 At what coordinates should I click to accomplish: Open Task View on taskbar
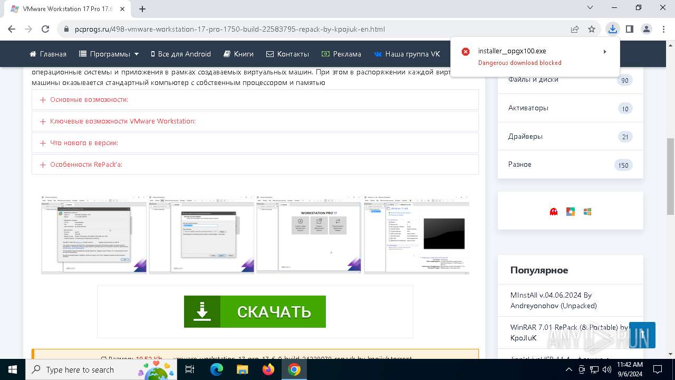point(190,369)
